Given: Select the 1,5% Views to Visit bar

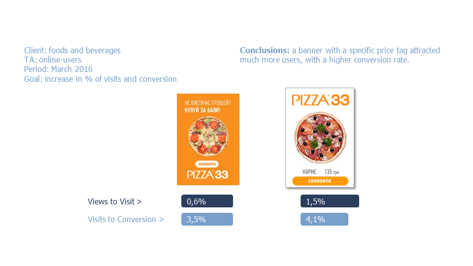Looking at the screenshot, I should [x=330, y=201].
